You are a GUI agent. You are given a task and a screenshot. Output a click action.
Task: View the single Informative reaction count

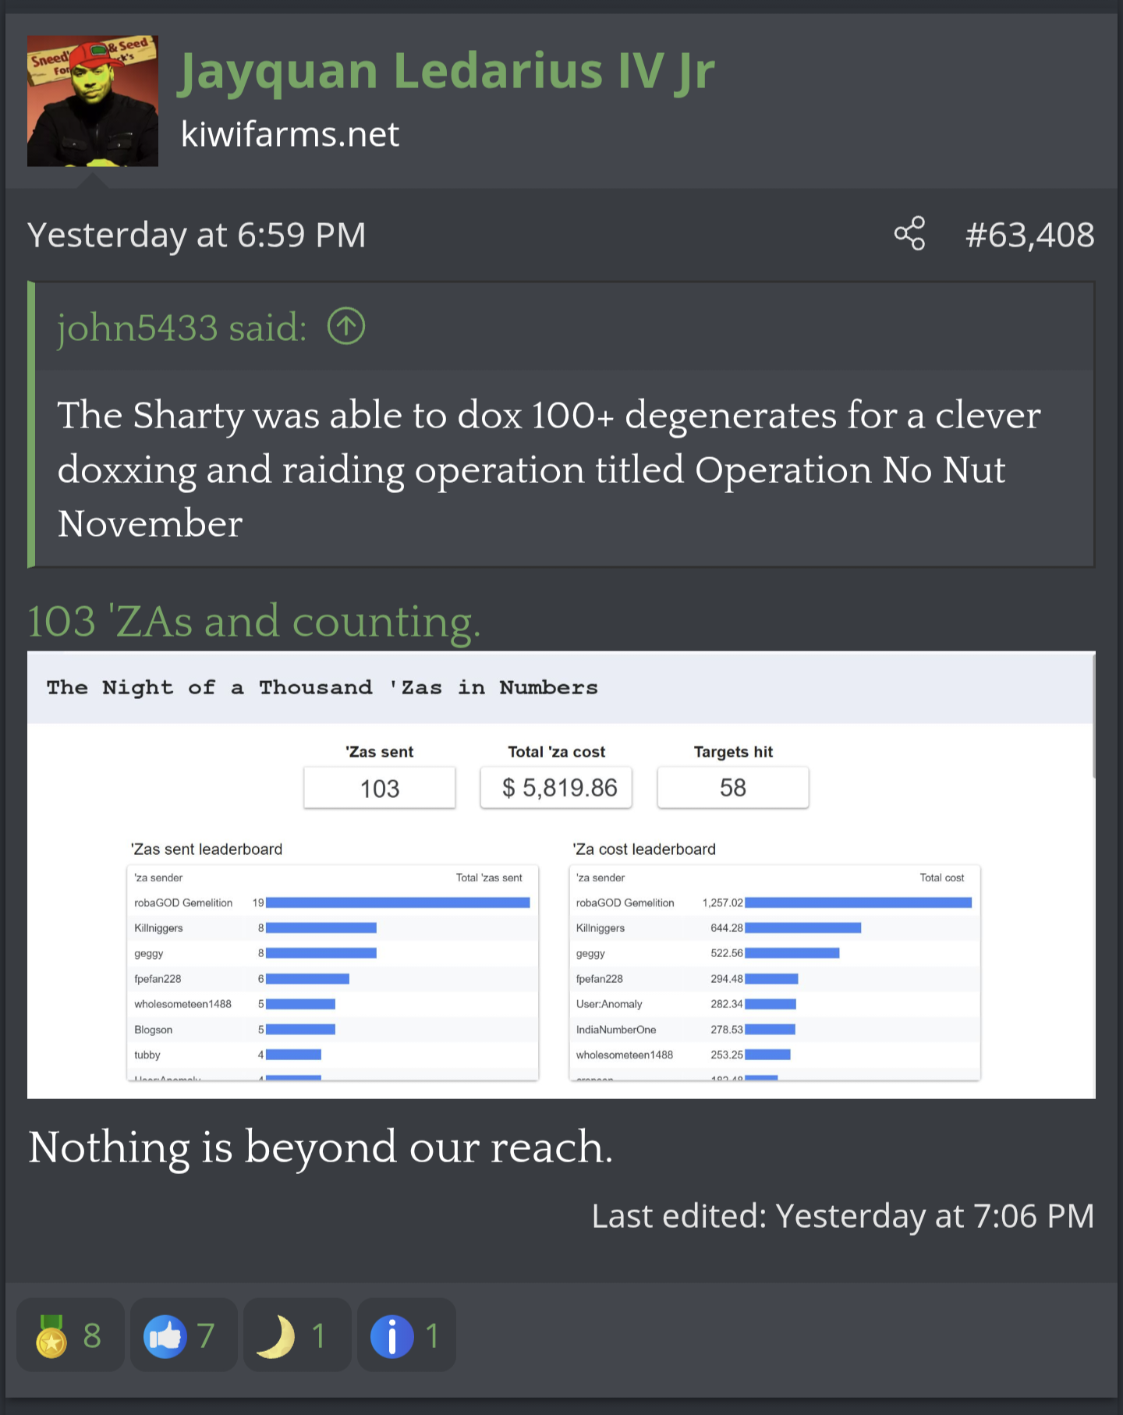[x=430, y=1334]
